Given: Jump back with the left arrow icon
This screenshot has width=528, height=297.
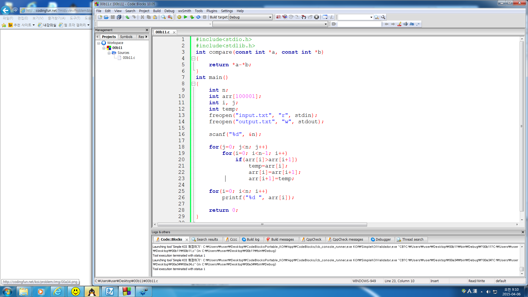Looking at the screenshot, I should tap(386, 24).
